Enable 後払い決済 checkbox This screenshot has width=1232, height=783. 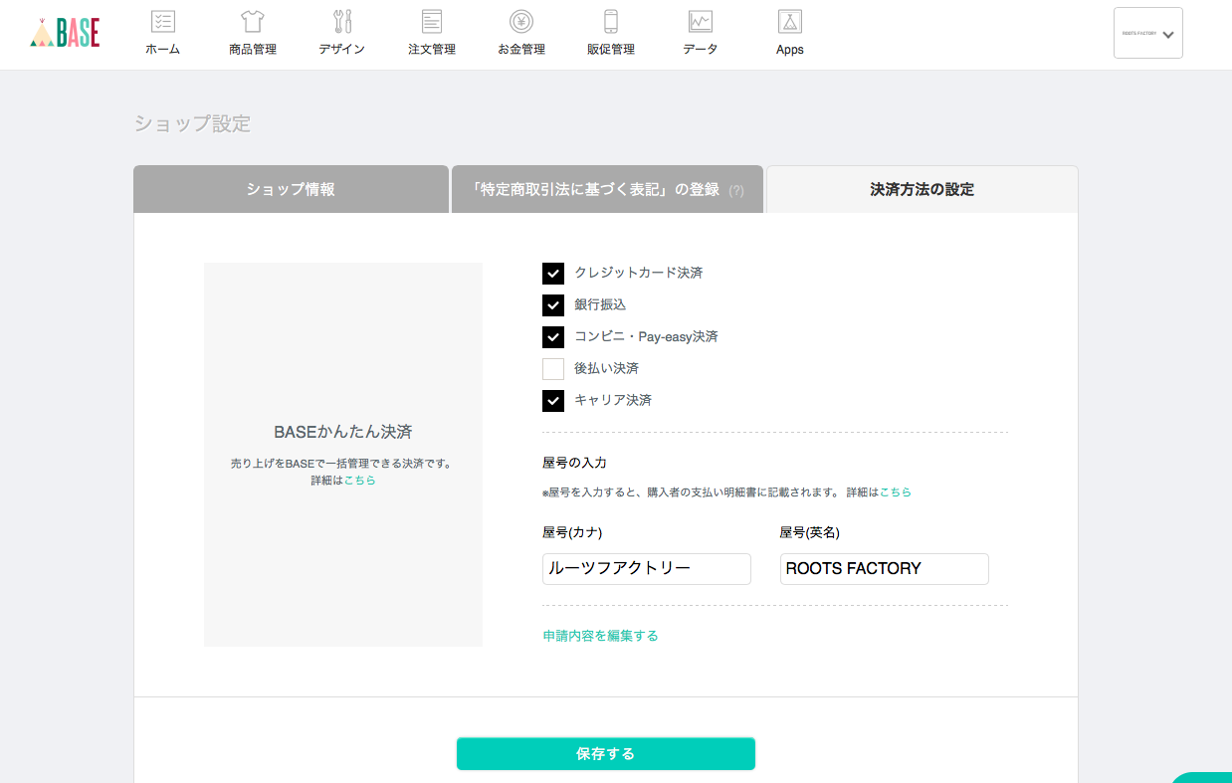pos(553,369)
